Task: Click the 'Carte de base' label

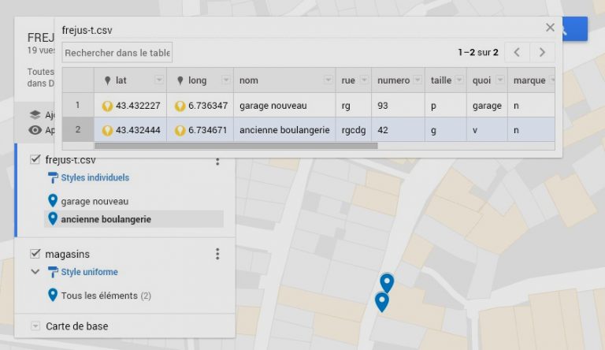Action: click(x=76, y=326)
